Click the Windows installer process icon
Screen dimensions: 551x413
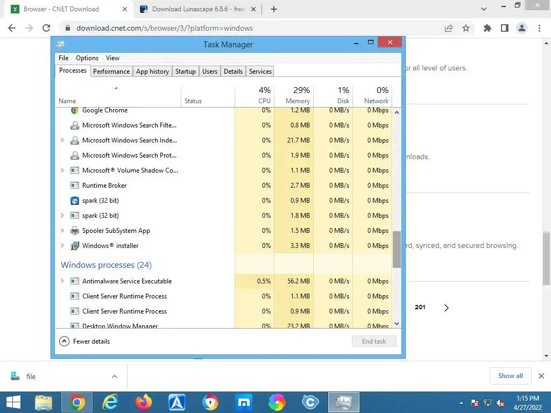click(x=74, y=246)
